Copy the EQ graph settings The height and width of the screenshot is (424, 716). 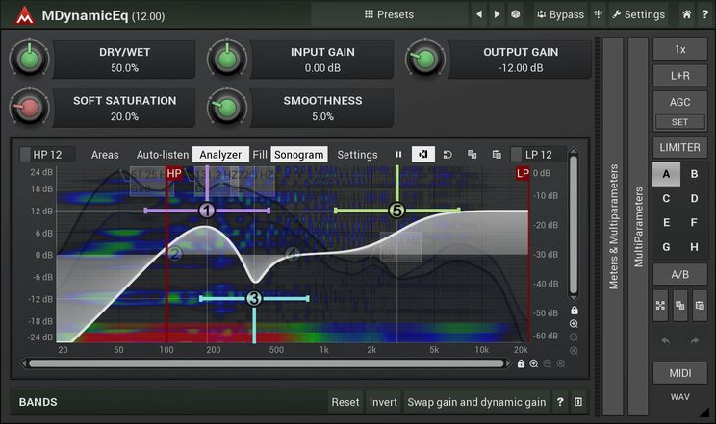coord(473,155)
